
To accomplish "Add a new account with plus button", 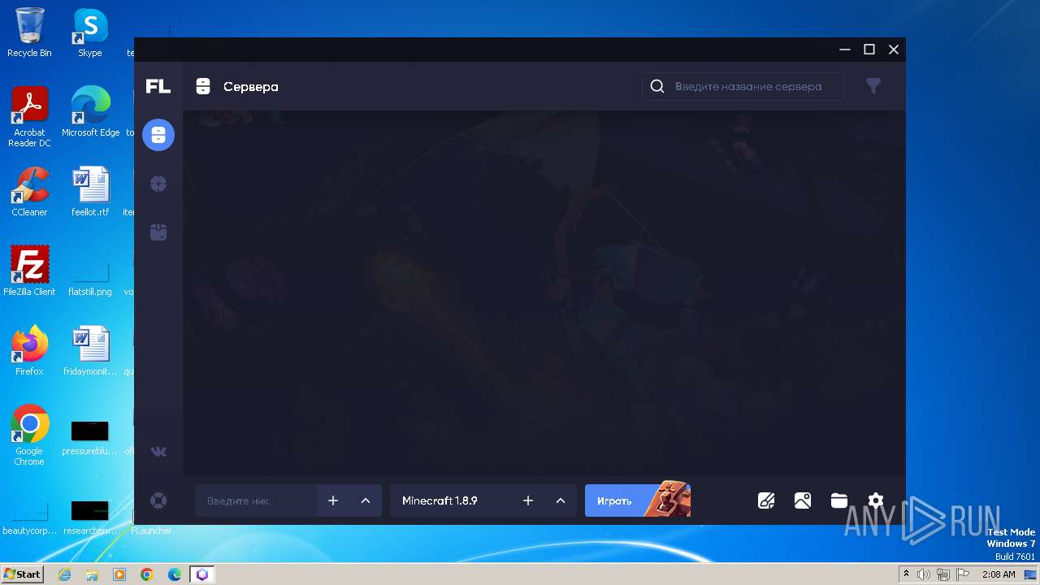I will (333, 500).
